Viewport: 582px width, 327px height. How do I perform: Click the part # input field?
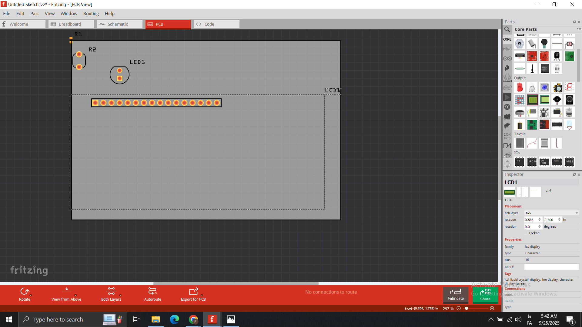(x=551, y=267)
